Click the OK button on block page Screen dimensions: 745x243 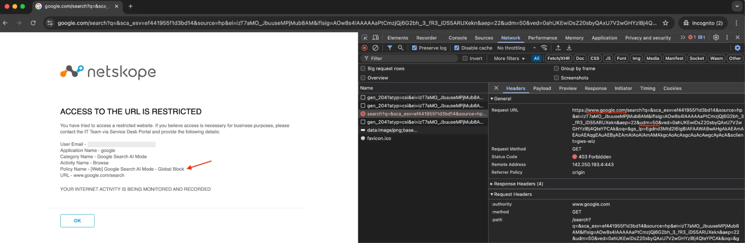[x=77, y=221]
